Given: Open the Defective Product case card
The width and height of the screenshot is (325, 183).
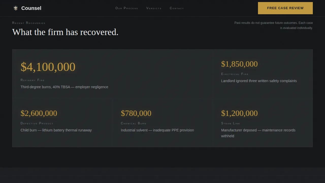Looking at the screenshot, I should click(62, 123).
